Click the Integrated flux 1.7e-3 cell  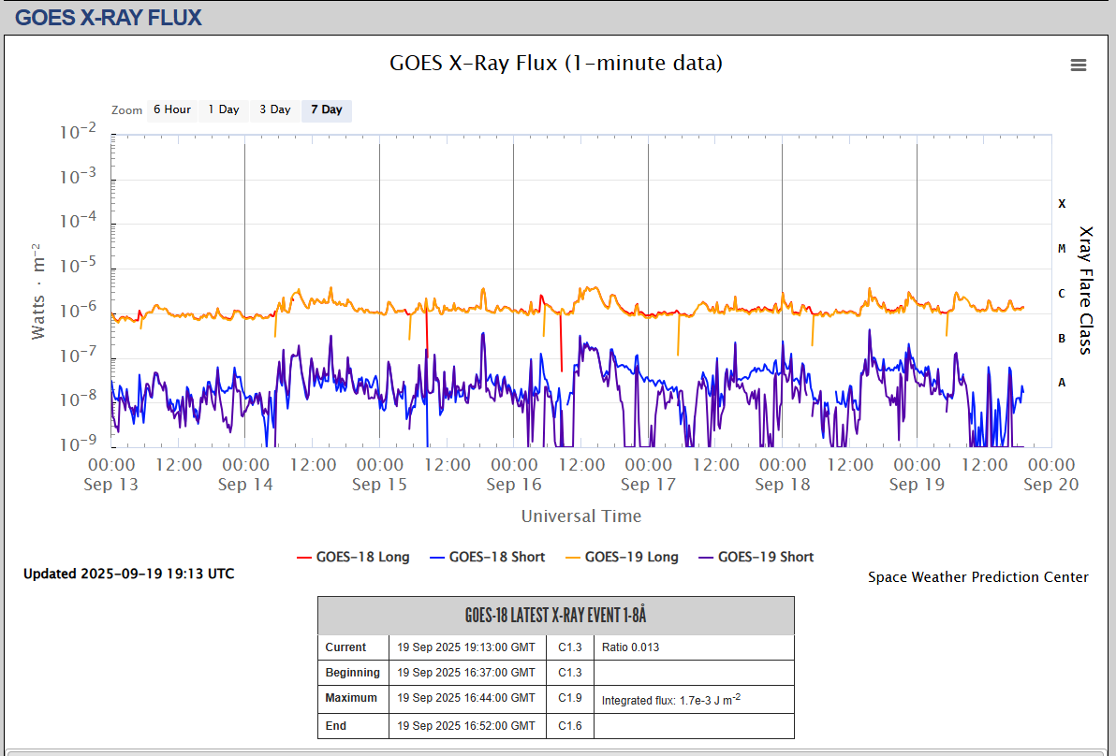pos(671,699)
